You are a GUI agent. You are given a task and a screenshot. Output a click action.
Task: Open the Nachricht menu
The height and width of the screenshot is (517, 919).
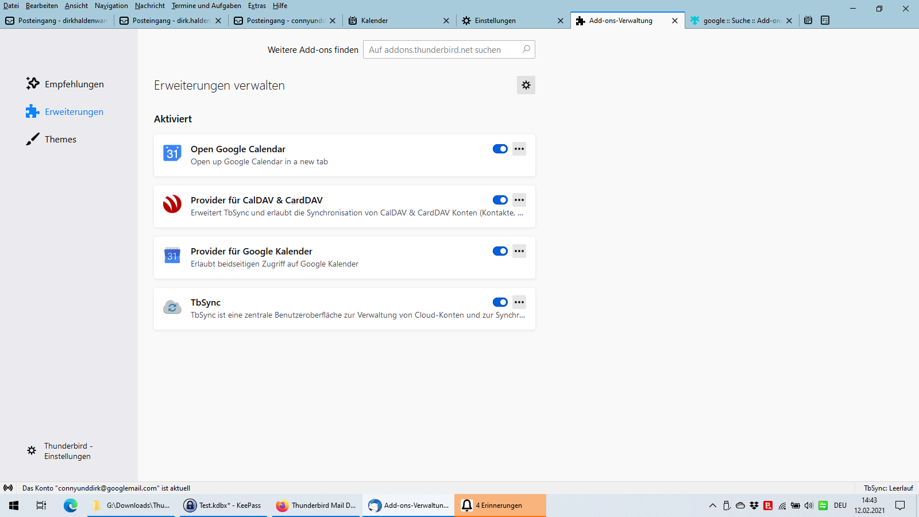pyautogui.click(x=150, y=6)
